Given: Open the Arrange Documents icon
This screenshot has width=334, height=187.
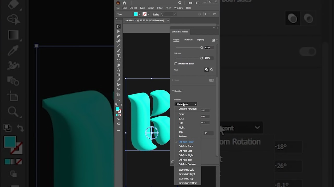Looking at the screenshot, I should pos(190,3).
